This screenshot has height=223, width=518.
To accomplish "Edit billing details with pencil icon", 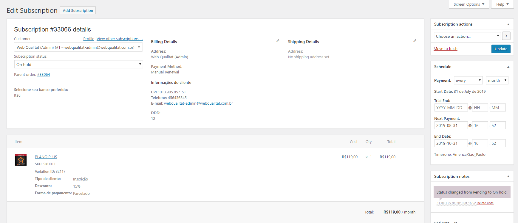I will (278, 41).
